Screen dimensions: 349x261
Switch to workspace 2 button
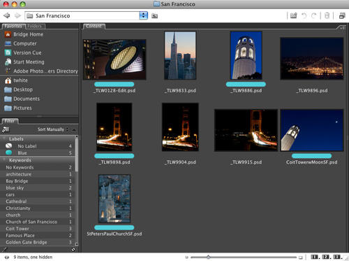[x=326, y=257]
